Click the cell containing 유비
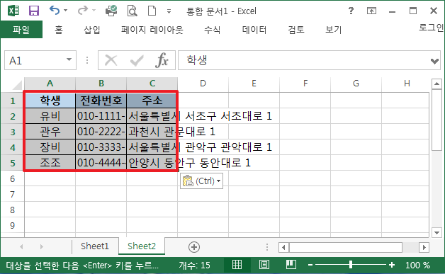This screenshot has height=274, width=445. 50,116
